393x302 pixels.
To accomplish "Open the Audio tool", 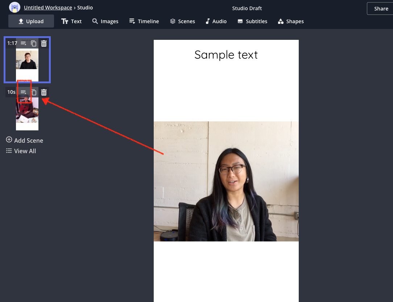I will (x=216, y=21).
